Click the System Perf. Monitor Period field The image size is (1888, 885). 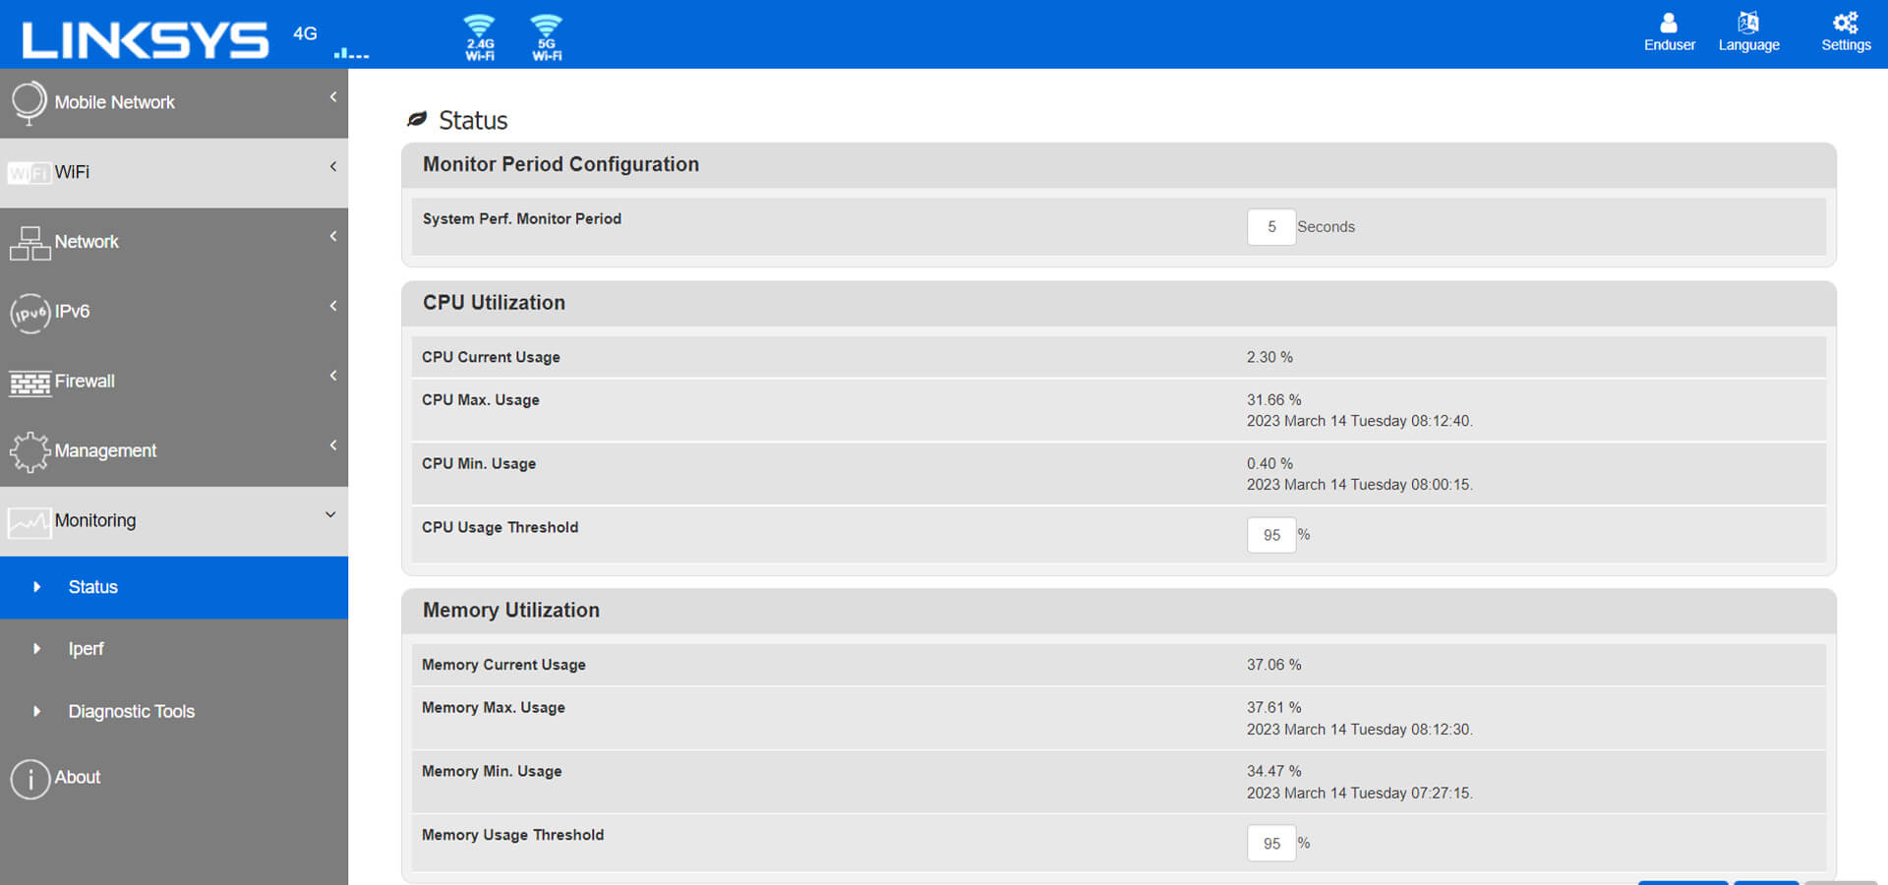(1270, 227)
